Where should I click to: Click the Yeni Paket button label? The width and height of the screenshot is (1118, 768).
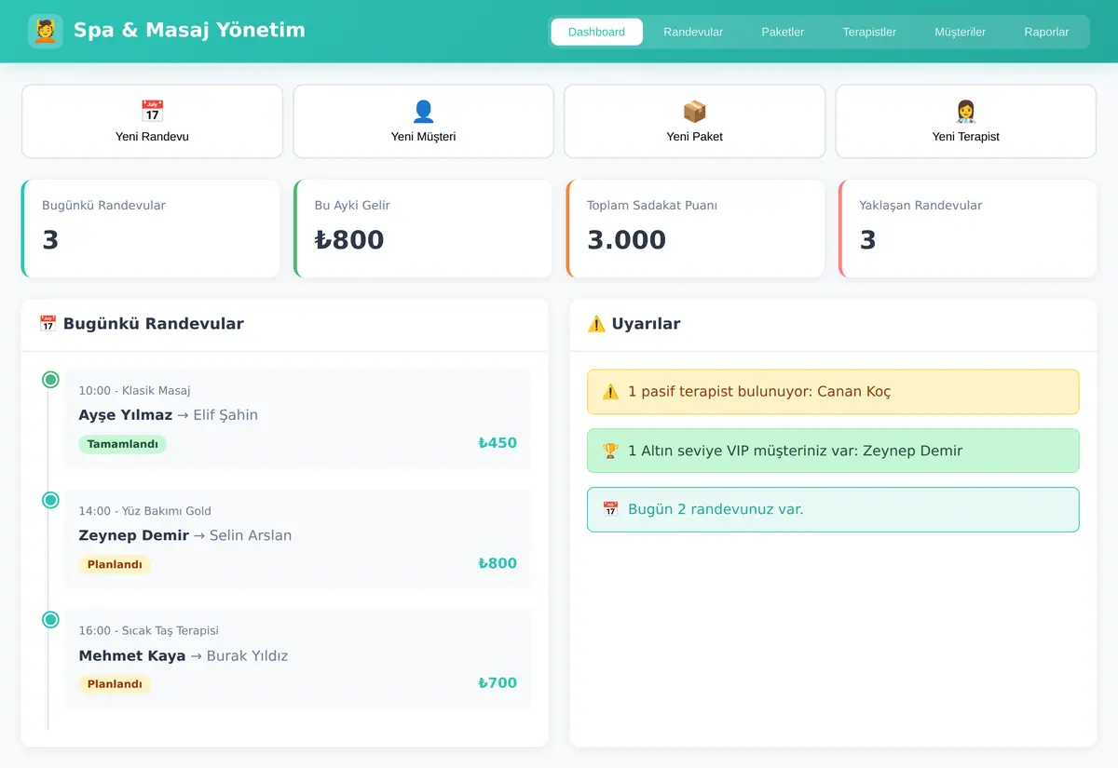pyautogui.click(x=695, y=137)
